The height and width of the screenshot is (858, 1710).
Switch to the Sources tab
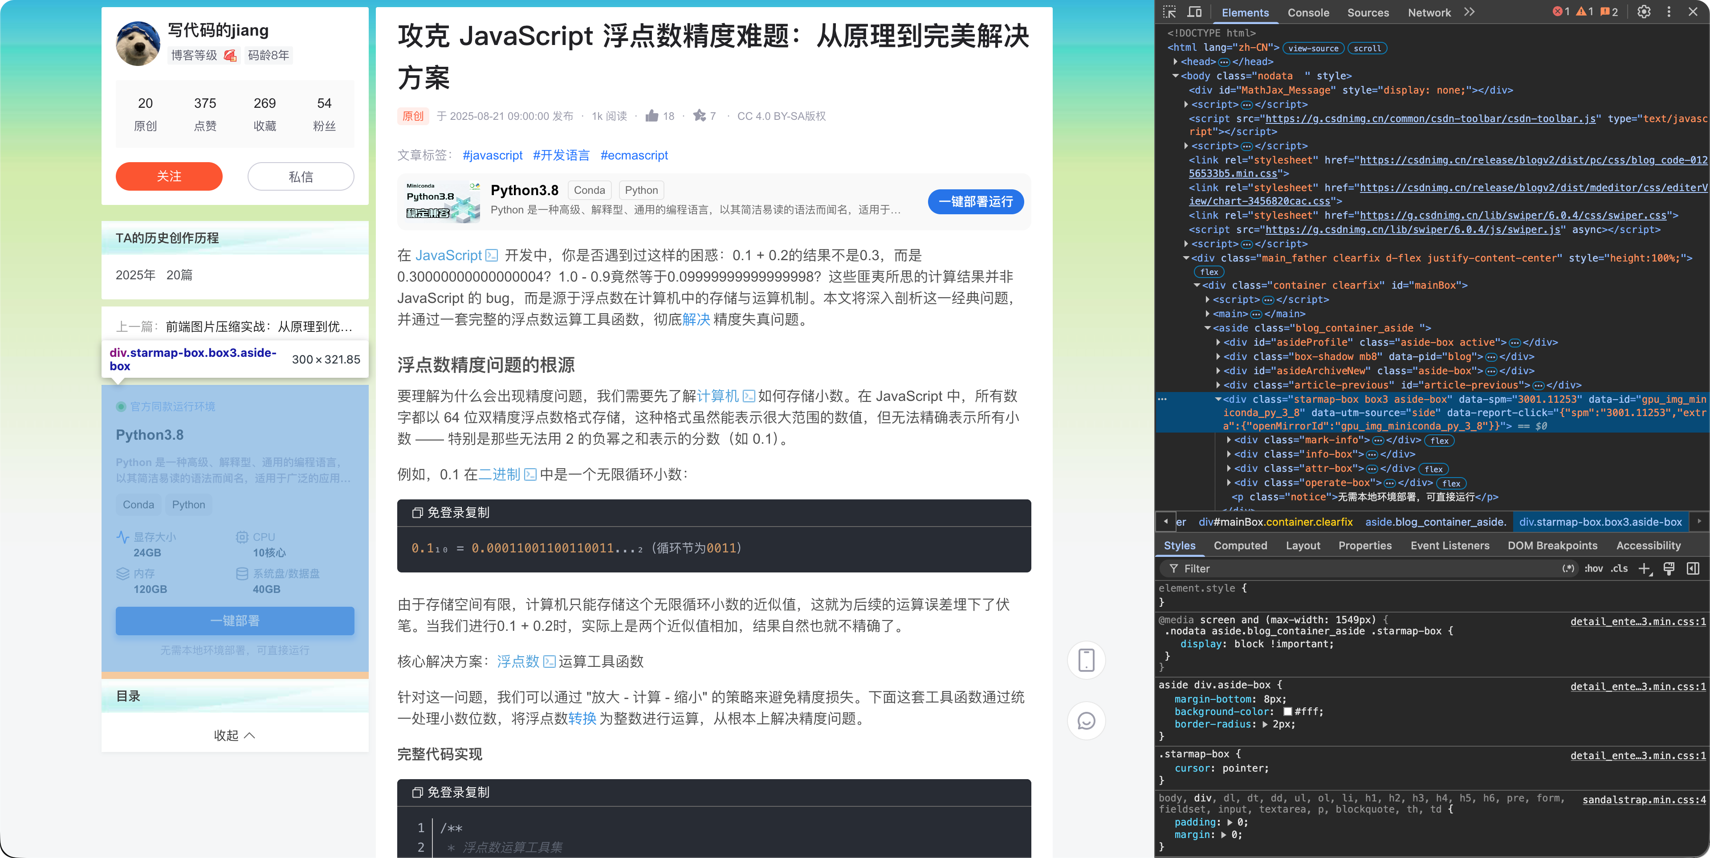click(x=1368, y=12)
